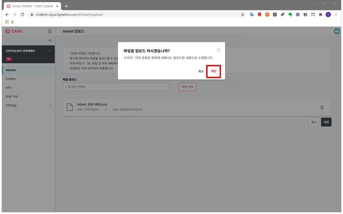Go to Bulk Test in sidebar
This screenshot has height=214, width=343.
tap(12, 96)
